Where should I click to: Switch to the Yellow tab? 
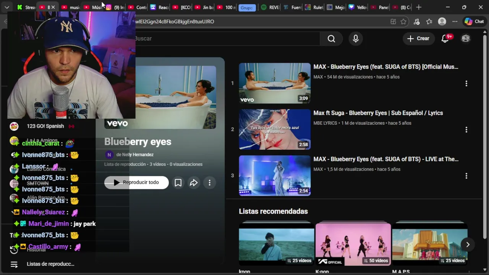[358, 7]
